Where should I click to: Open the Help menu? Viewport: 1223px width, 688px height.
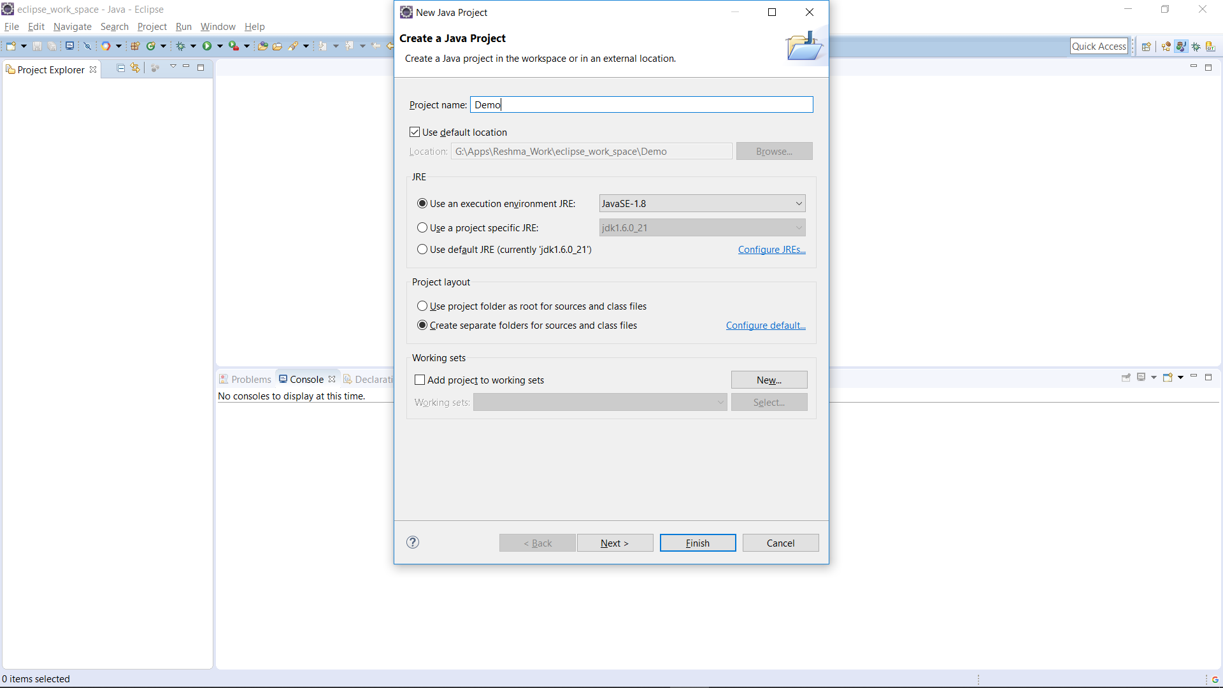(x=254, y=27)
